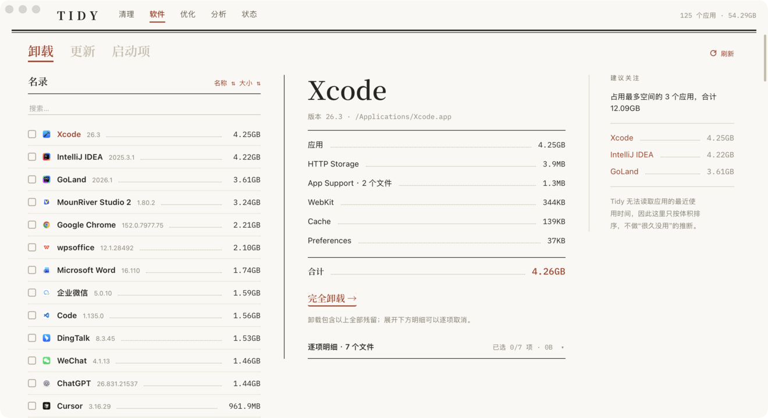Screen dimensions: 768x418
Task: Click the WebKit row in details
Action: coord(436,203)
